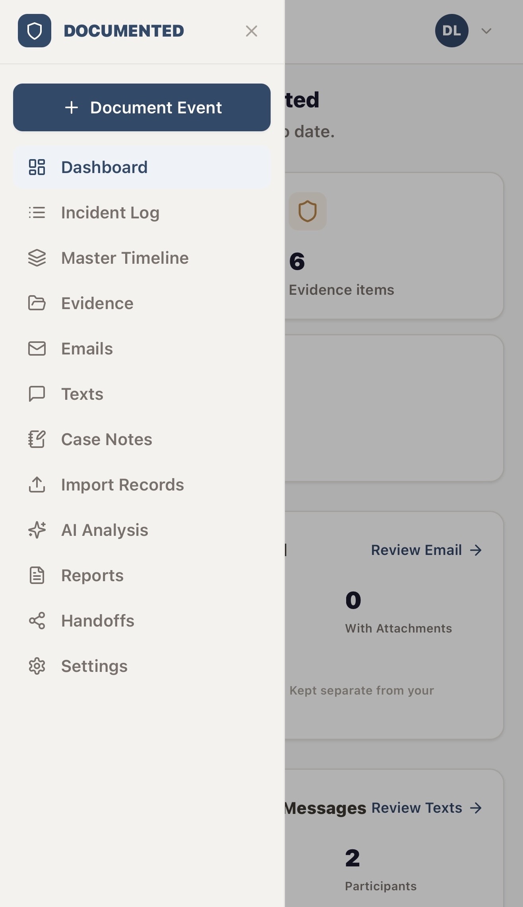Click the Case Notes notebook icon
523x907 pixels.
[x=37, y=439]
